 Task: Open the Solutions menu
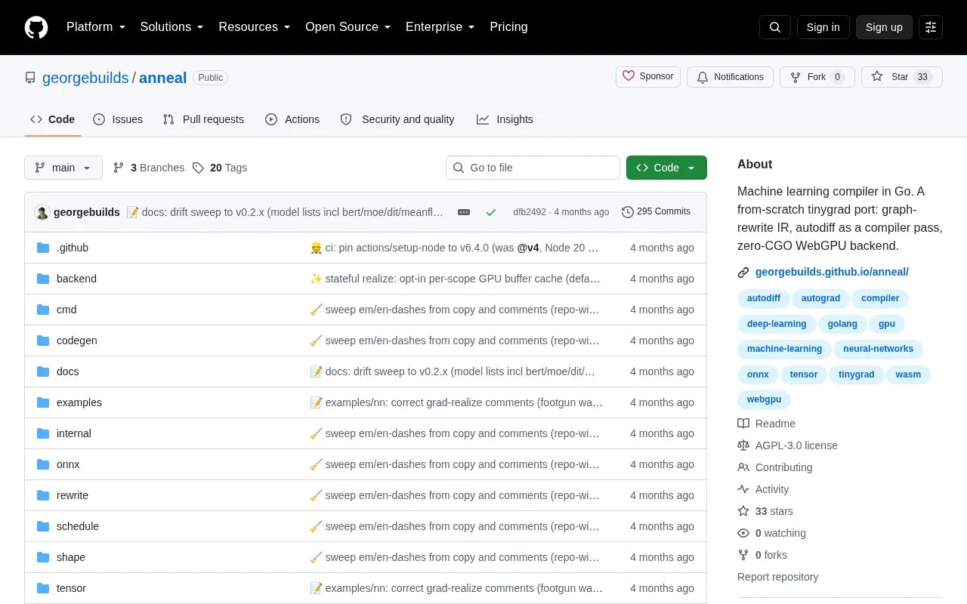pyautogui.click(x=172, y=27)
